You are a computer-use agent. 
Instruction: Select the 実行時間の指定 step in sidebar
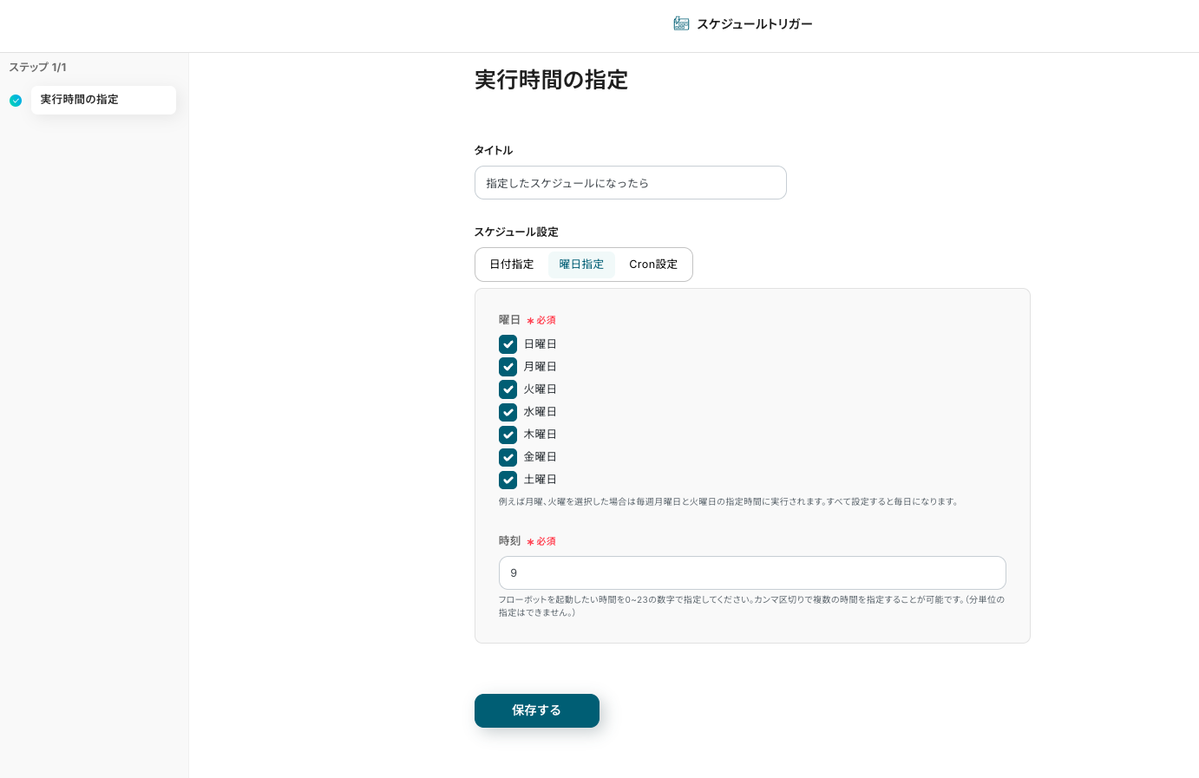pyautogui.click(x=103, y=100)
